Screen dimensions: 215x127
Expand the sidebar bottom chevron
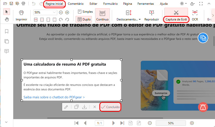pos(6,122)
